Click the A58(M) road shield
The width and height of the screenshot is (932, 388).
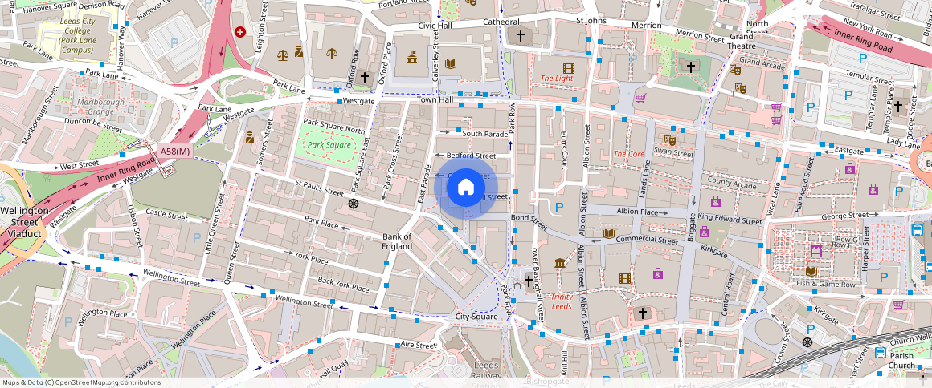(x=174, y=151)
